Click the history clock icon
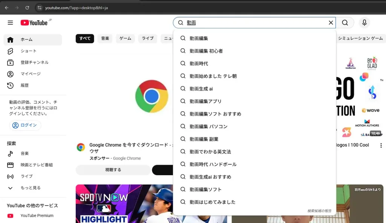The height and width of the screenshot is (223, 386). pyautogui.click(x=10, y=85)
